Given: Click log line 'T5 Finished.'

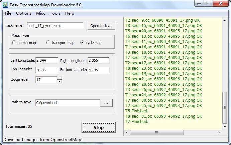Looking at the screenshot, I should [137, 111].
